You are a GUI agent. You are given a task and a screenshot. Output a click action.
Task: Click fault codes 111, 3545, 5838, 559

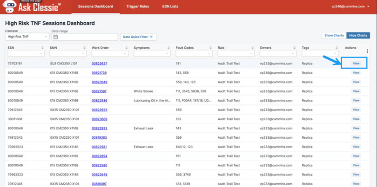tap(191, 91)
